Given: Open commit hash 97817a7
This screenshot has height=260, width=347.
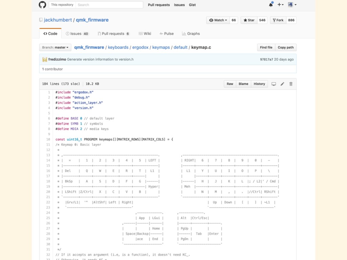Looking at the screenshot, I should pyautogui.click(x=266, y=59).
